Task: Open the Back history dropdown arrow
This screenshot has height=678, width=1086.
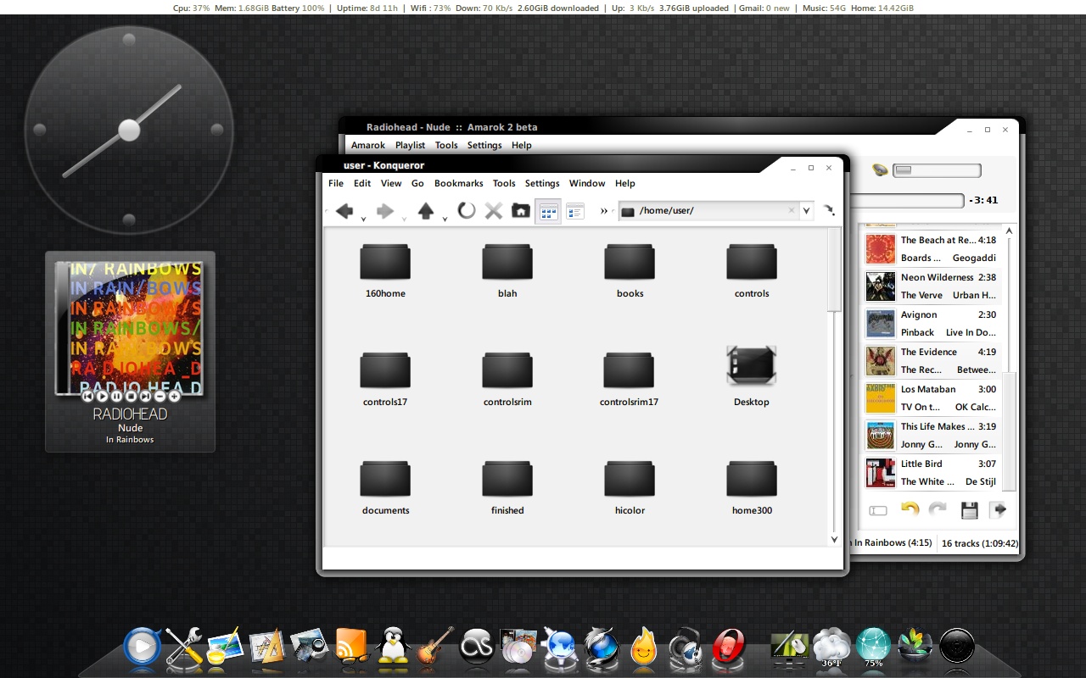Action: click(x=363, y=220)
